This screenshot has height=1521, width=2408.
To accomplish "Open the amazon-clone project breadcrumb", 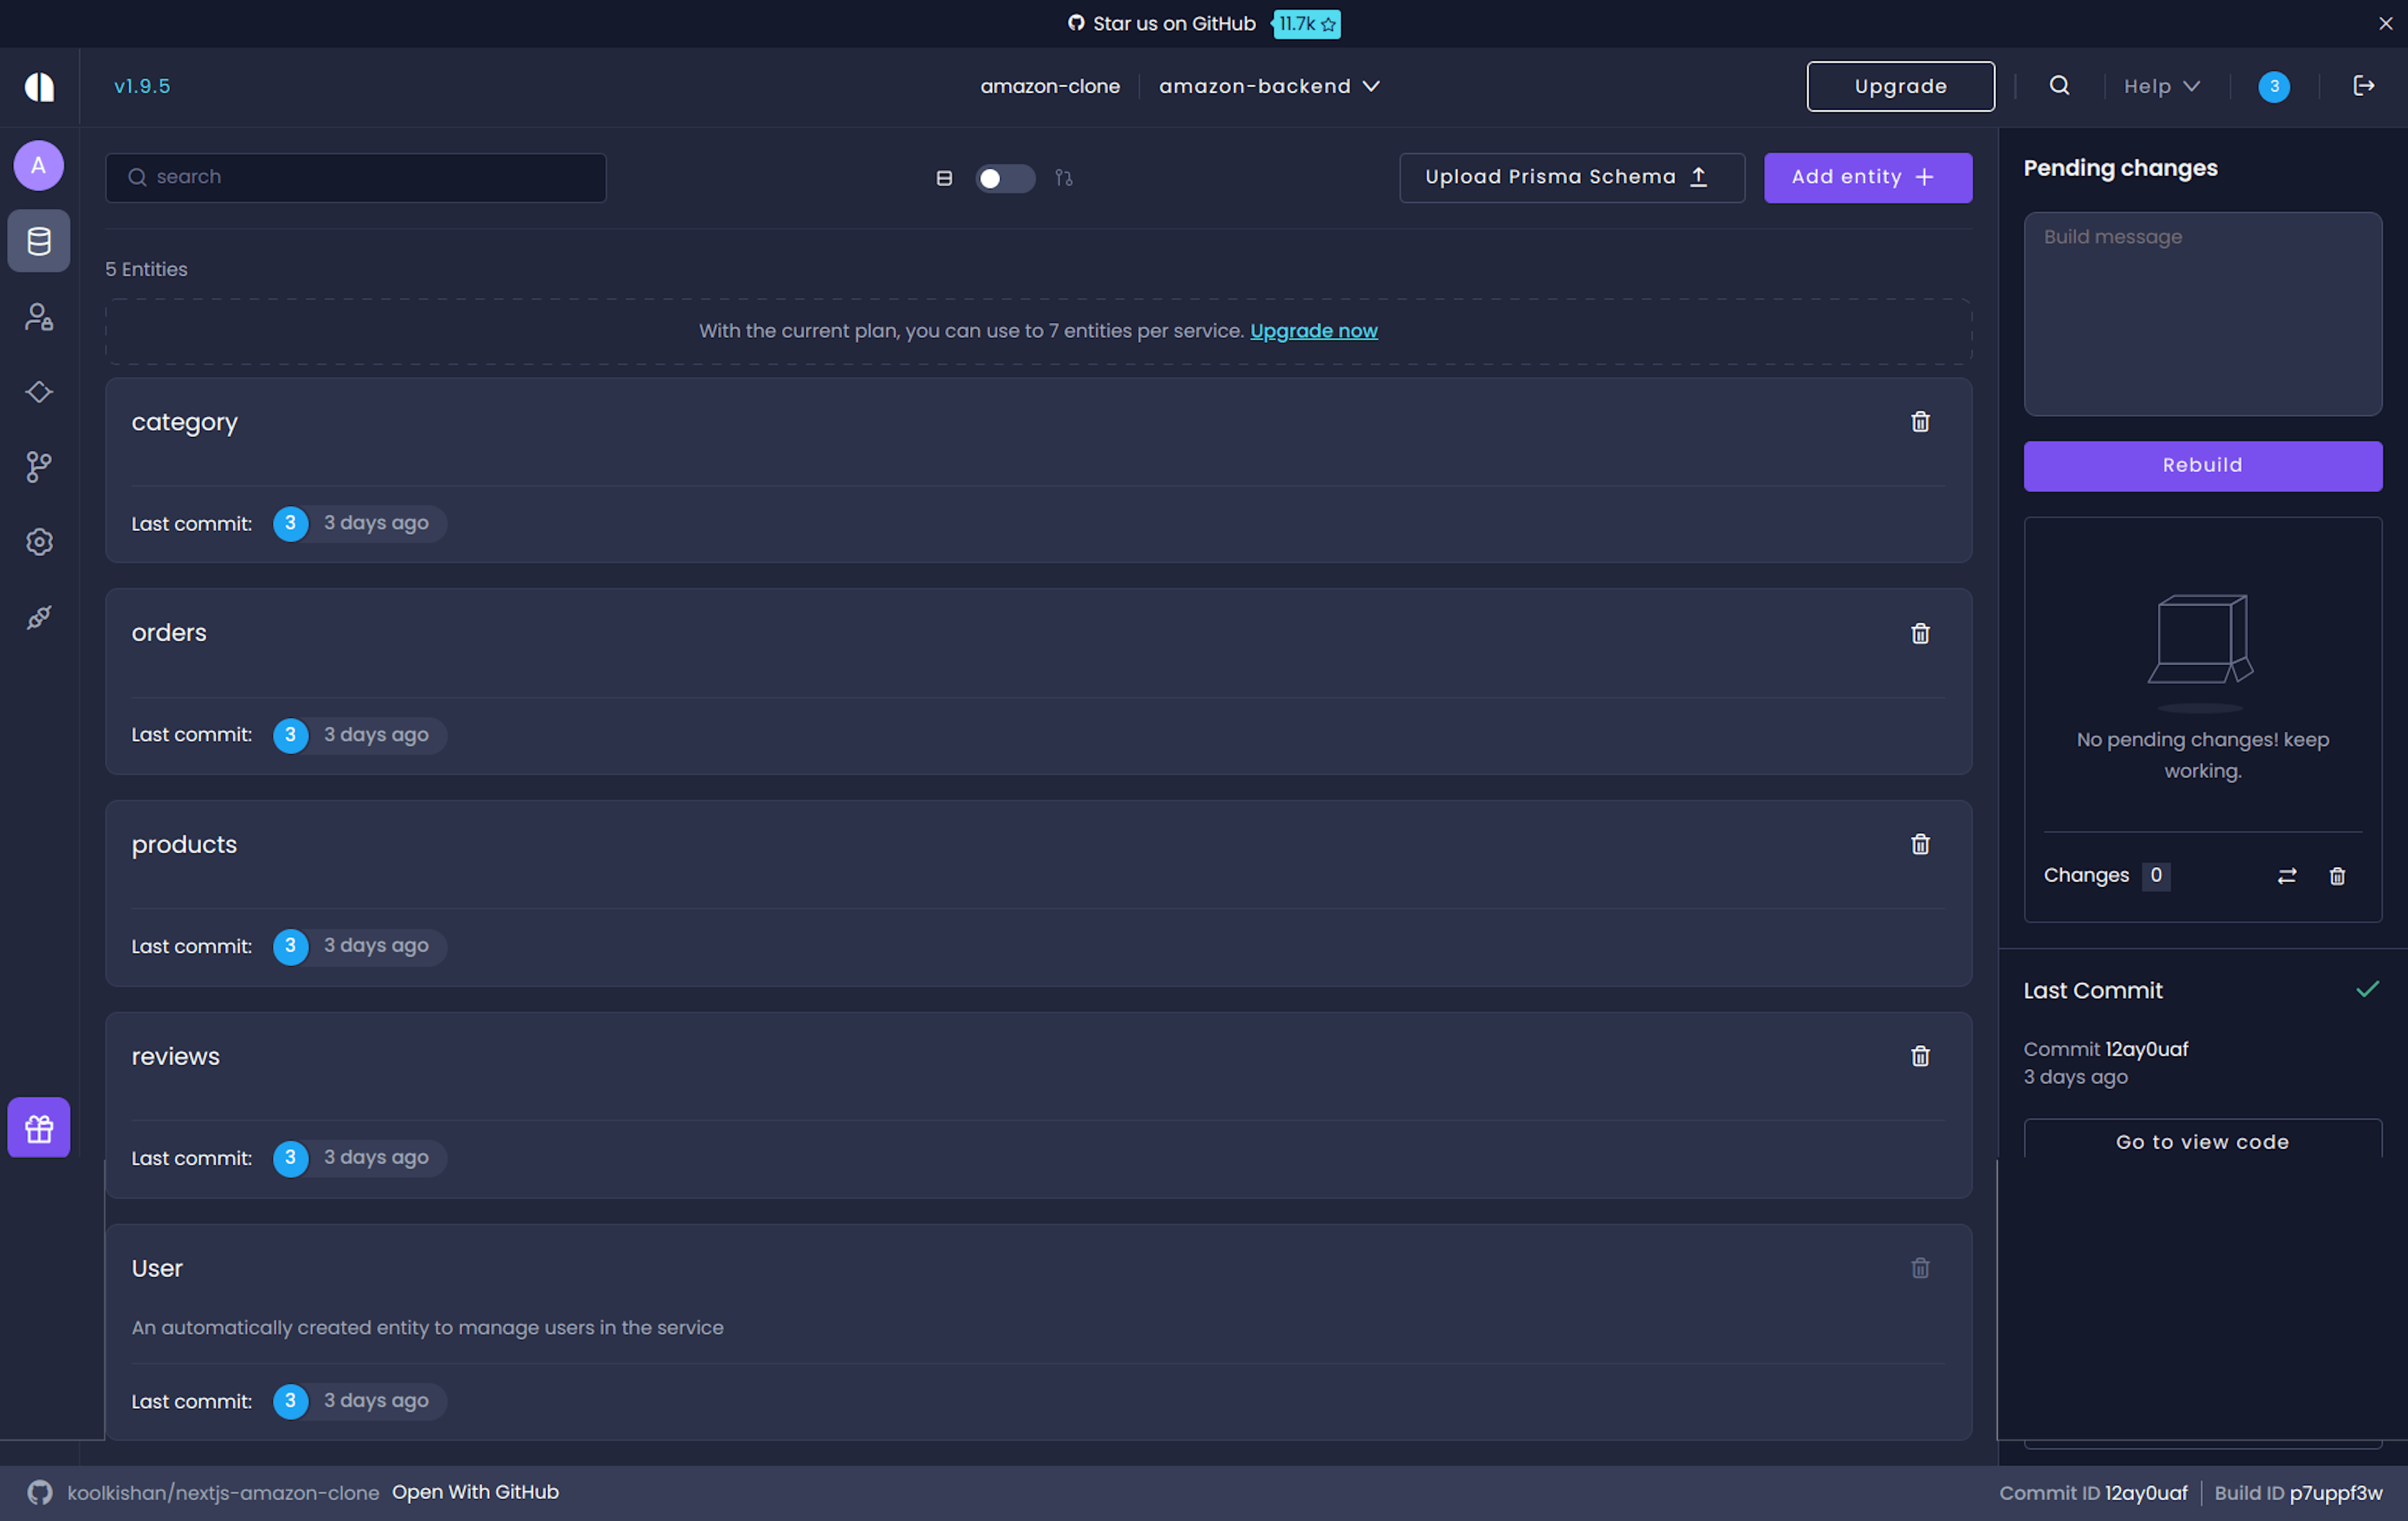I will [x=1049, y=86].
